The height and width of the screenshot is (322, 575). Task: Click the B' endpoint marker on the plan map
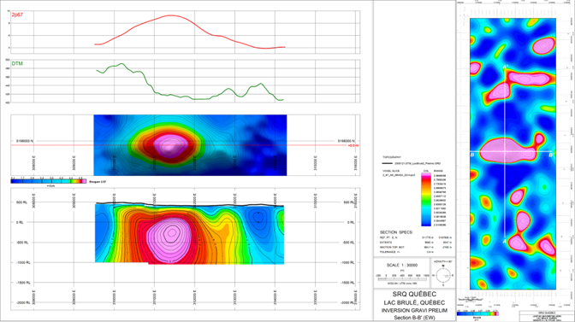point(550,155)
